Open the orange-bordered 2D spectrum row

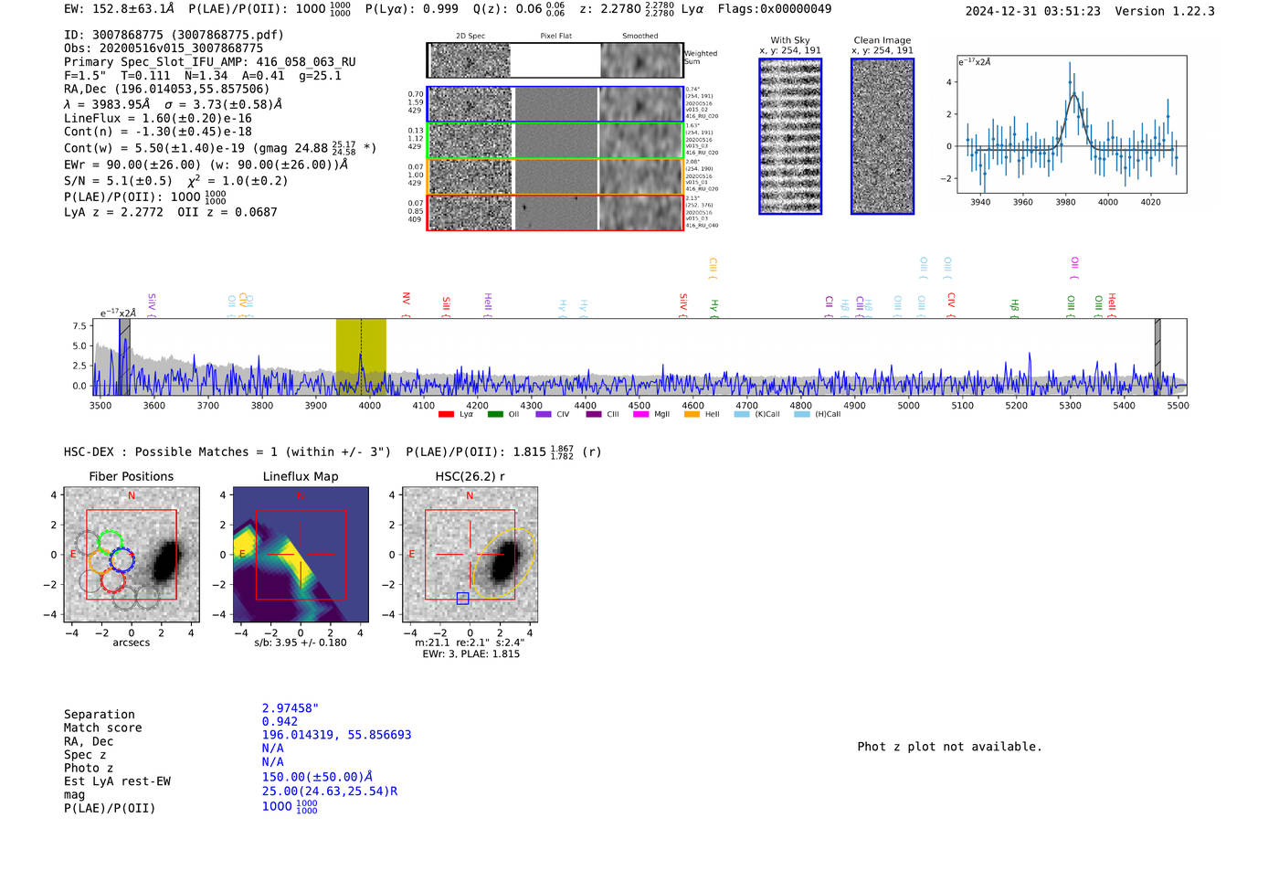(555, 176)
